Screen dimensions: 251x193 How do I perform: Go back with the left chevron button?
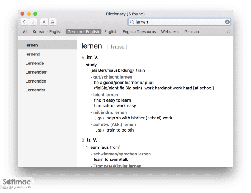click(24, 22)
